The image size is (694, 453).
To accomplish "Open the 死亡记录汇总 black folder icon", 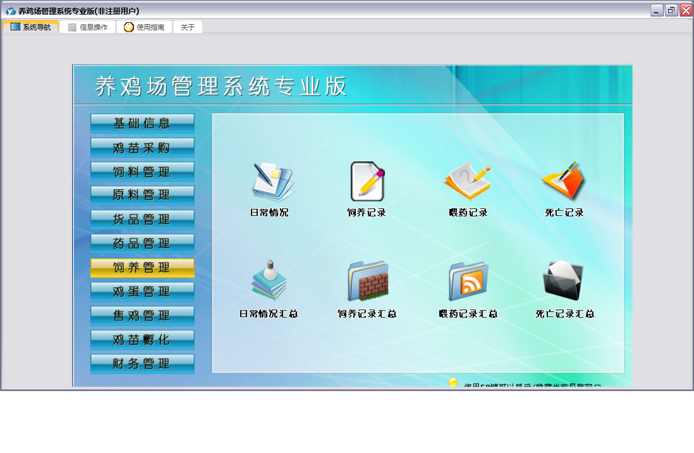I will (563, 280).
